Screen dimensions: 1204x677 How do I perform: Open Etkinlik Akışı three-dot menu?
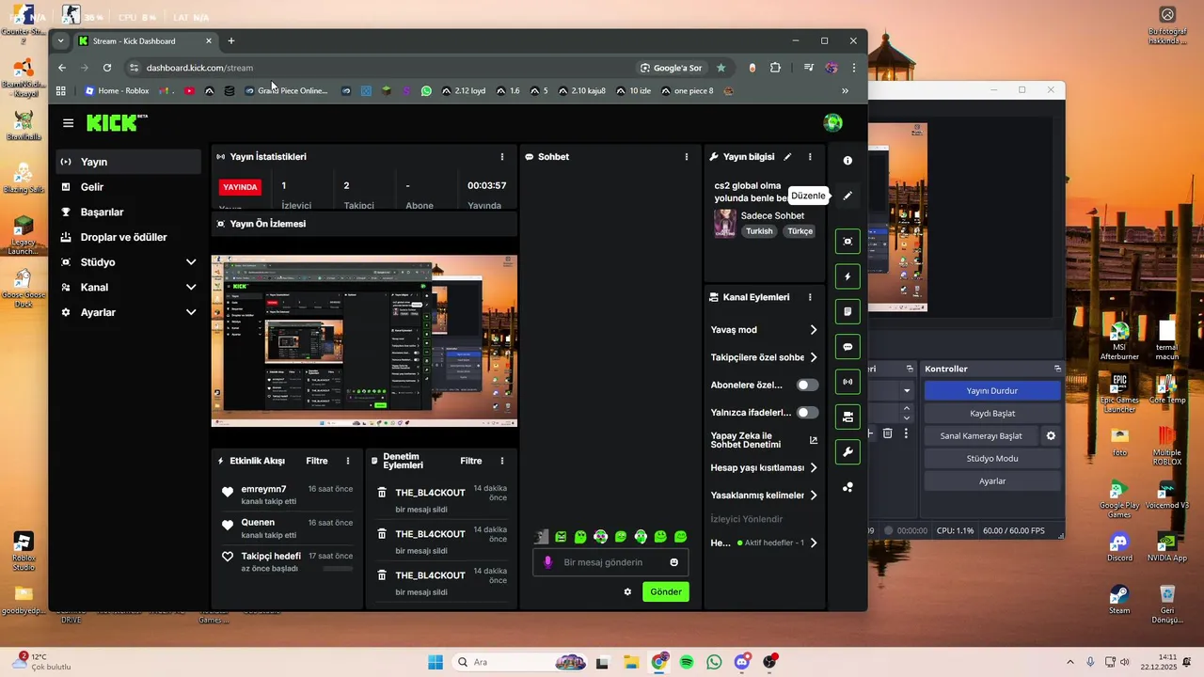click(348, 461)
